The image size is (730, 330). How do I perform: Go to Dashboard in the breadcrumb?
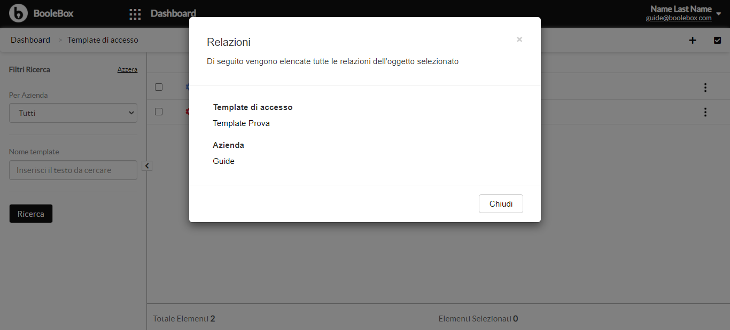click(x=30, y=40)
